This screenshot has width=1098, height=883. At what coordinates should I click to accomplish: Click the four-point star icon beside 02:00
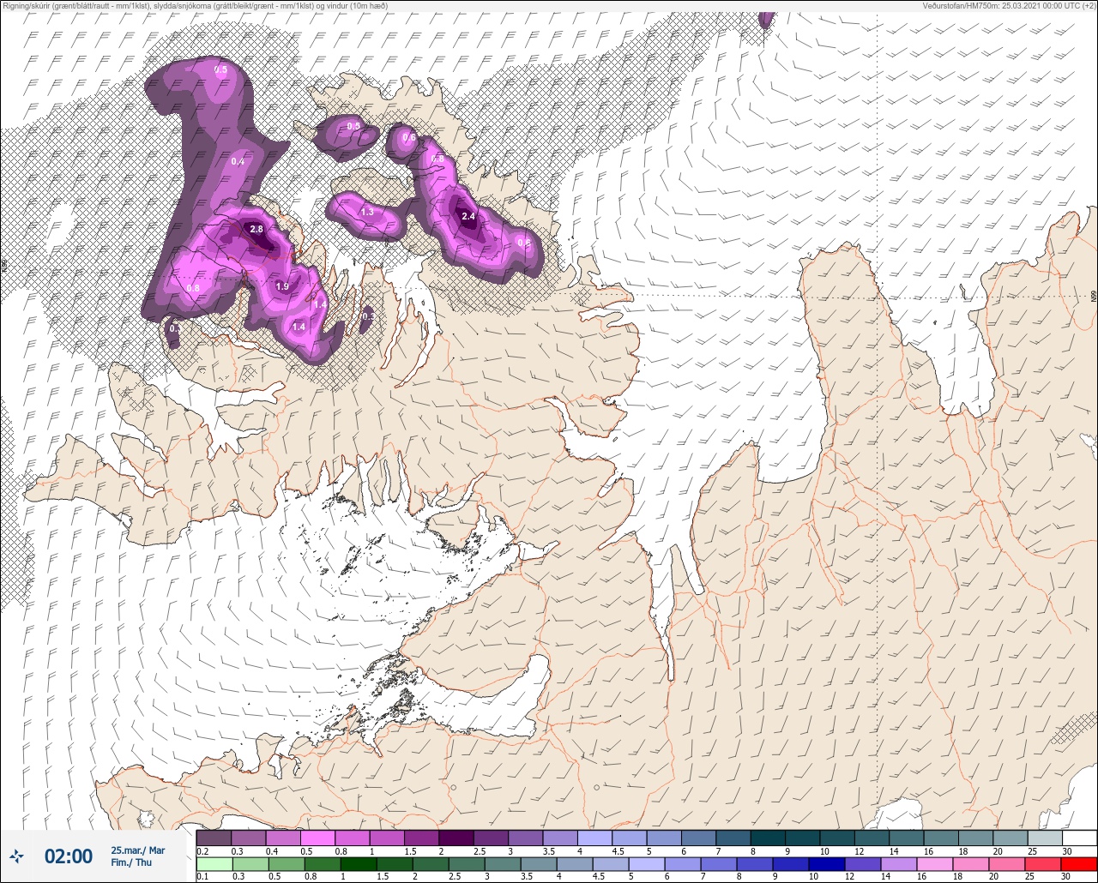18,856
